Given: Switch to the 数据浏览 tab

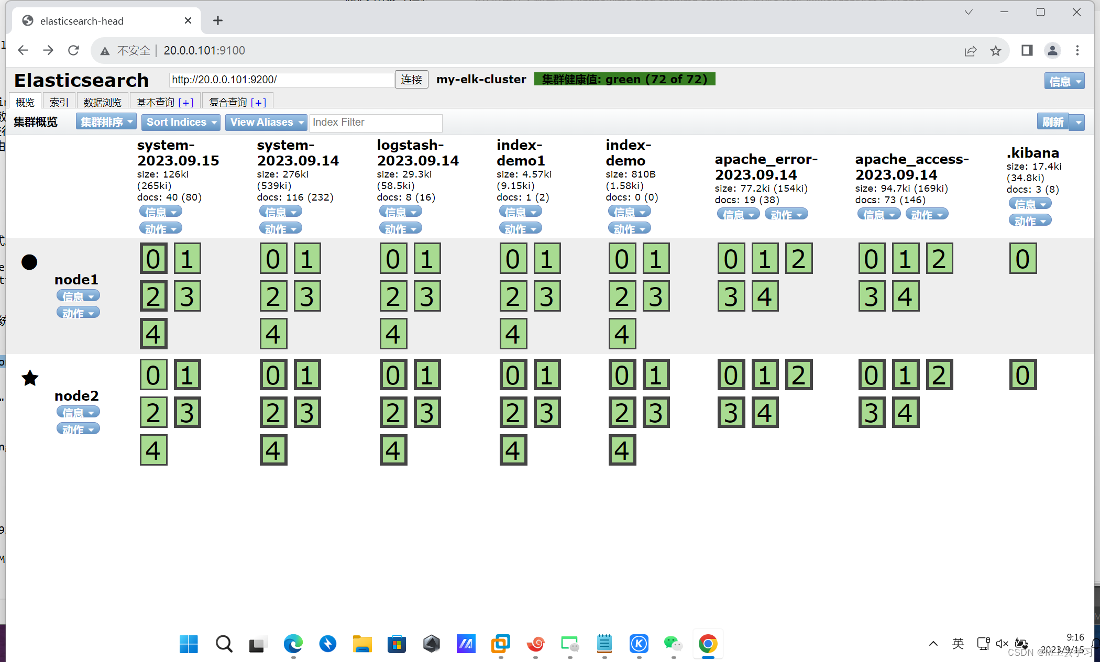Looking at the screenshot, I should (102, 102).
